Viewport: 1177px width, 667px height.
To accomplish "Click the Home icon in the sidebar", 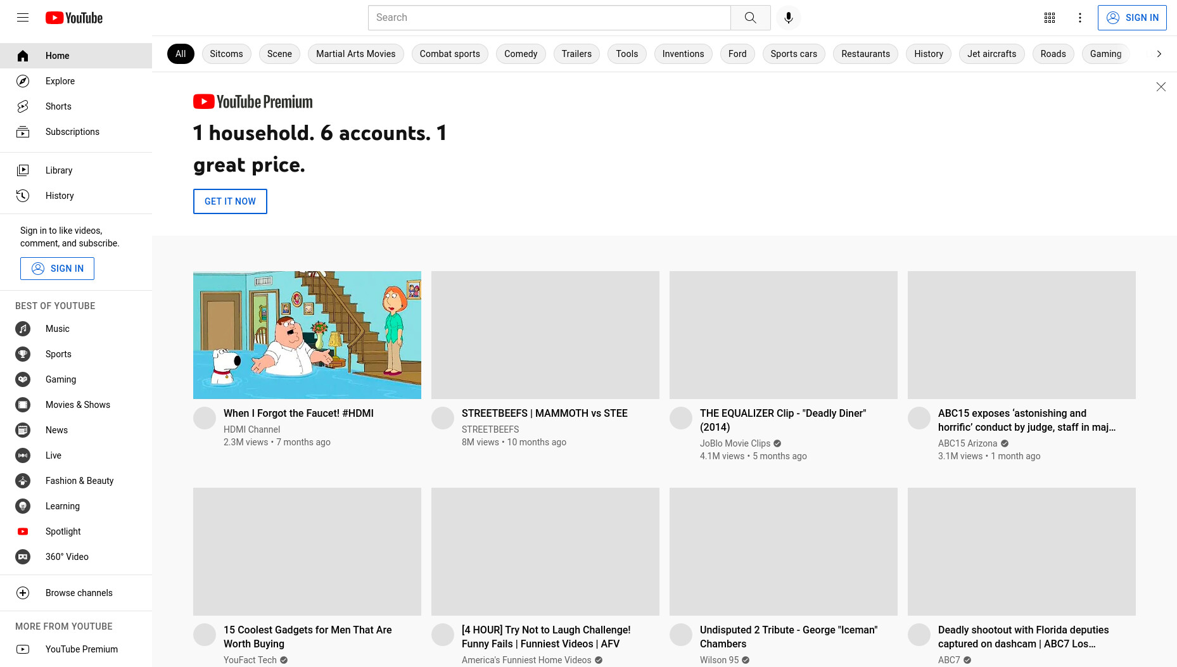I will point(23,56).
